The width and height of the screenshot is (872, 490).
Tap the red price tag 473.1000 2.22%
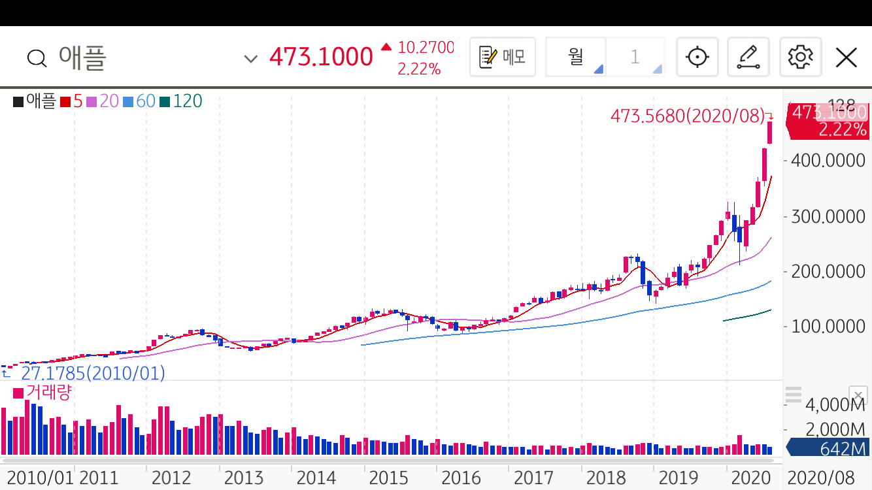coord(829,121)
